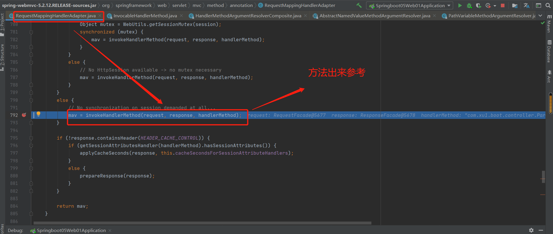
Task: Click breadcrumb 'method' package
Action: (x=215, y=5)
